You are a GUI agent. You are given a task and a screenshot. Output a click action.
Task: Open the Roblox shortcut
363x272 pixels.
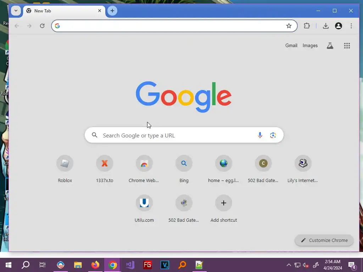[x=65, y=169]
